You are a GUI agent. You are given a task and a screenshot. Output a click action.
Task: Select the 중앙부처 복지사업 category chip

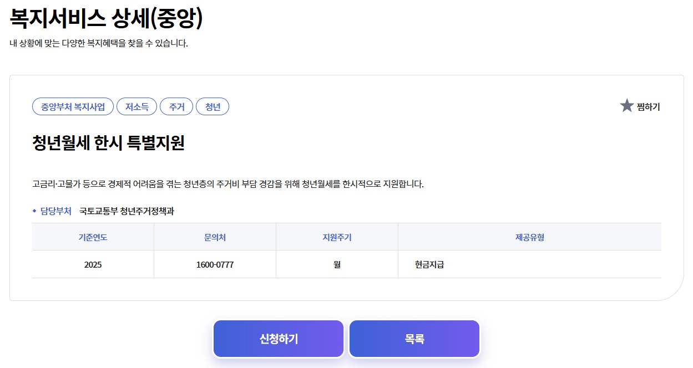pyautogui.click(x=73, y=106)
